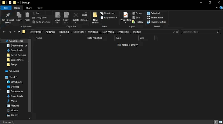Screen dimensions: 223x124
Task: Choose Copy path command
Action: pos(40,17)
